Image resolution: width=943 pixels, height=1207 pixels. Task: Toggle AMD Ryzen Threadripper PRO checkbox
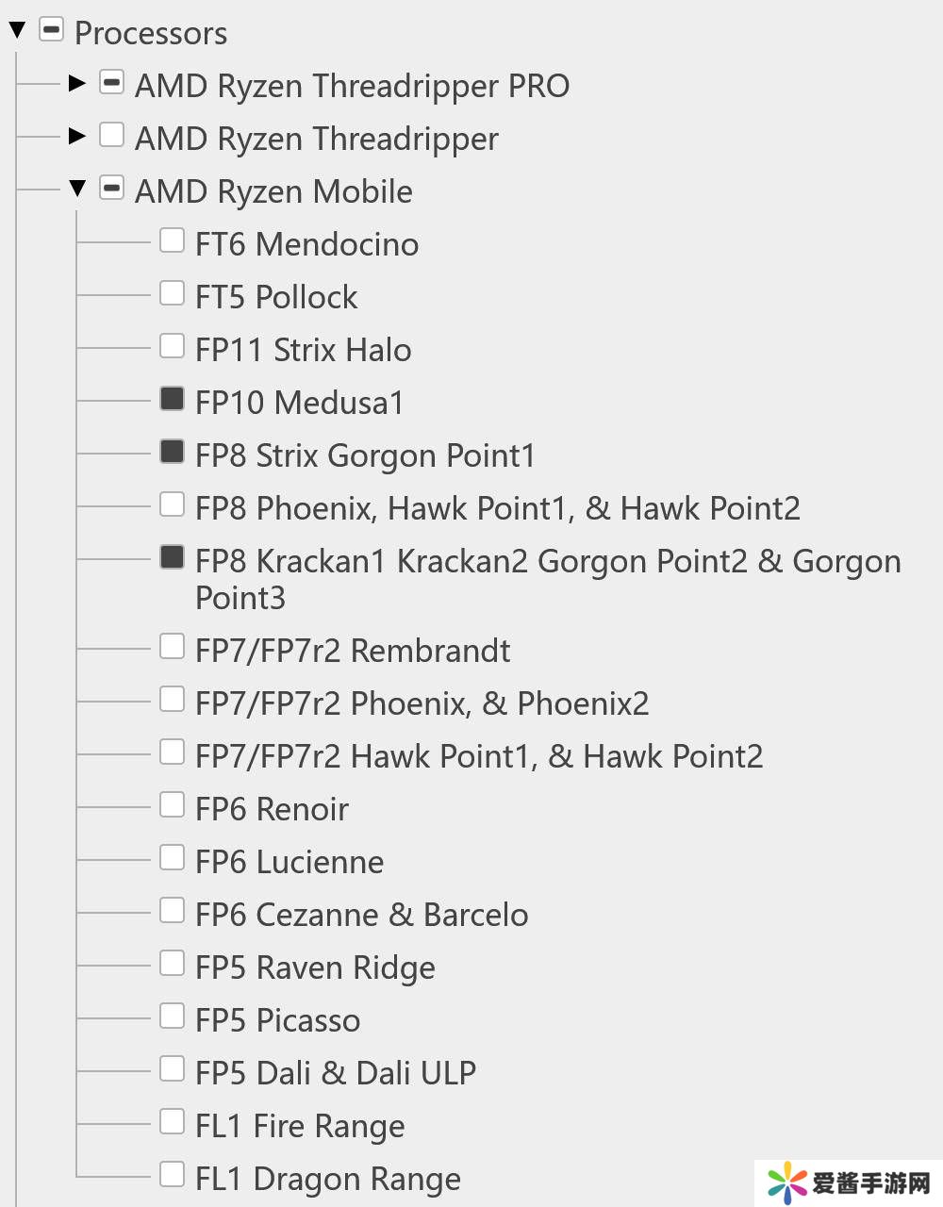pyautogui.click(x=111, y=83)
